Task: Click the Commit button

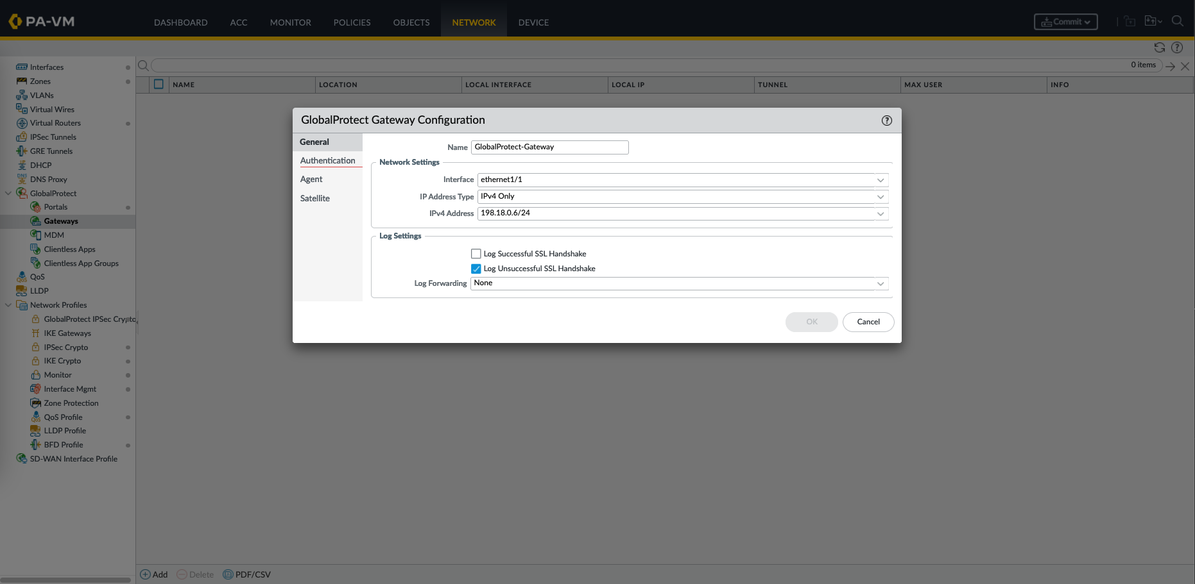Action: (x=1065, y=22)
